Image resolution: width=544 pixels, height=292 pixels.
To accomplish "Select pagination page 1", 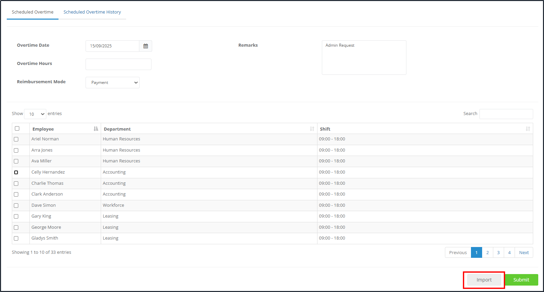I will [476, 252].
